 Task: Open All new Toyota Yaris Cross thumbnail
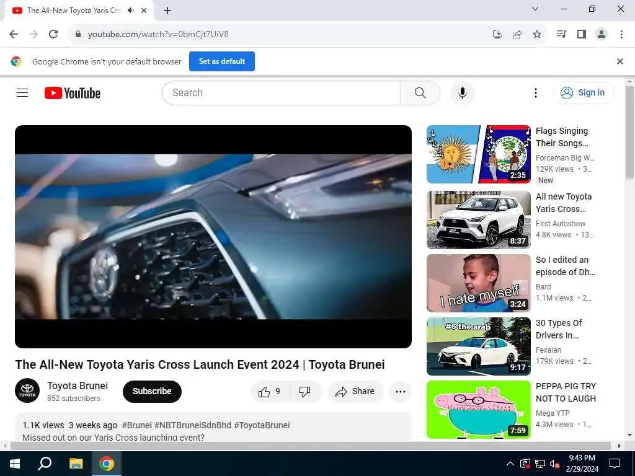point(478,220)
